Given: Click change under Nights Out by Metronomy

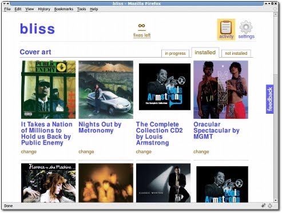Looking at the screenshot, I should click(x=86, y=152).
